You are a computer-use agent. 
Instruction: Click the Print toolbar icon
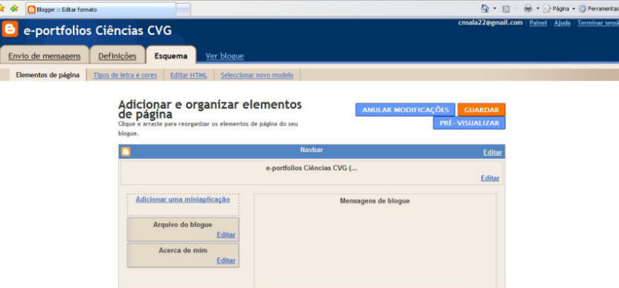pyautogui.click(x=527, y=9)
